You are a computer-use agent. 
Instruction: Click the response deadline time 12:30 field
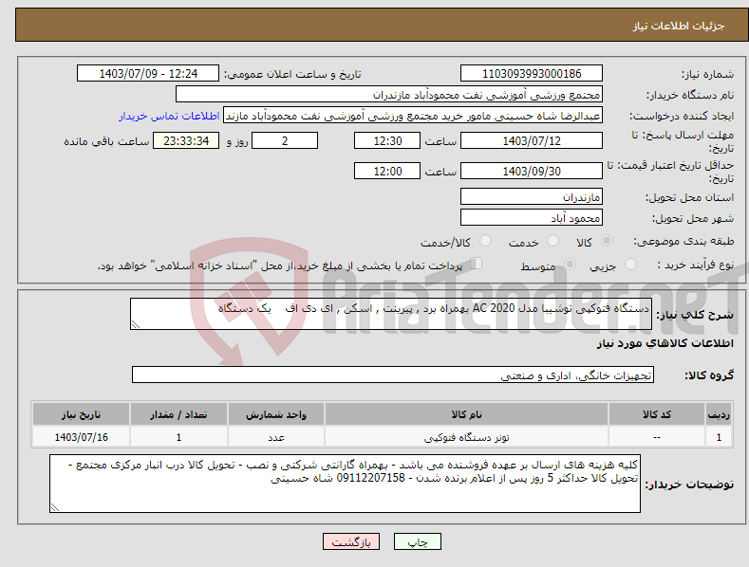387,140
